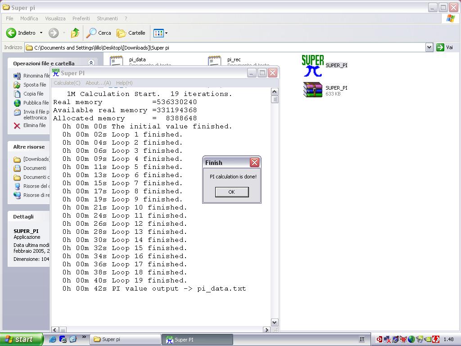Open Calculate(C) menu in Super PI

[x=67, y=83]
